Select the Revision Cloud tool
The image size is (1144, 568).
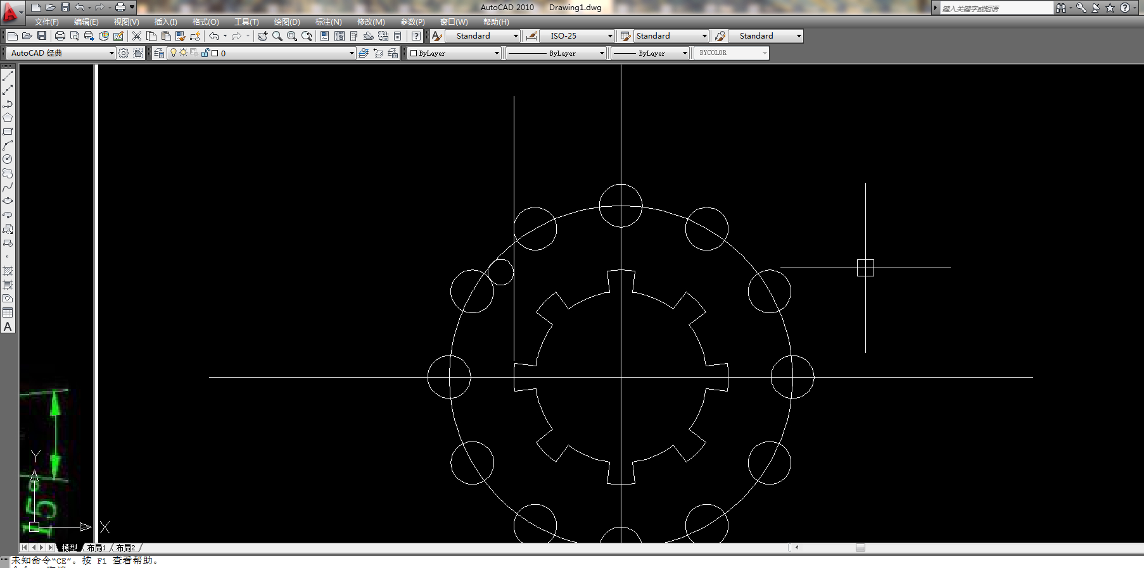pyautogui.click(x=8, y=173)
